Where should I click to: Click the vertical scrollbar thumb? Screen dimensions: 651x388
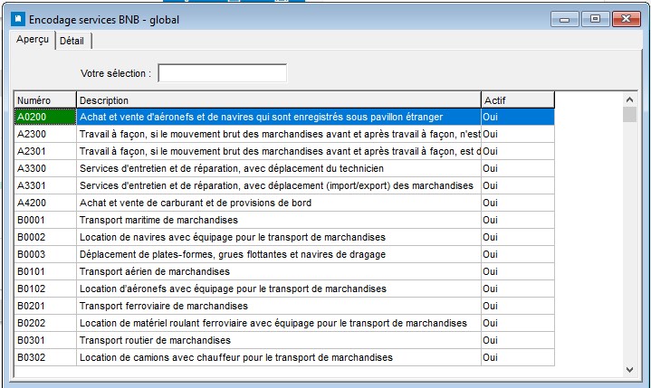click(x=629, y=114)
